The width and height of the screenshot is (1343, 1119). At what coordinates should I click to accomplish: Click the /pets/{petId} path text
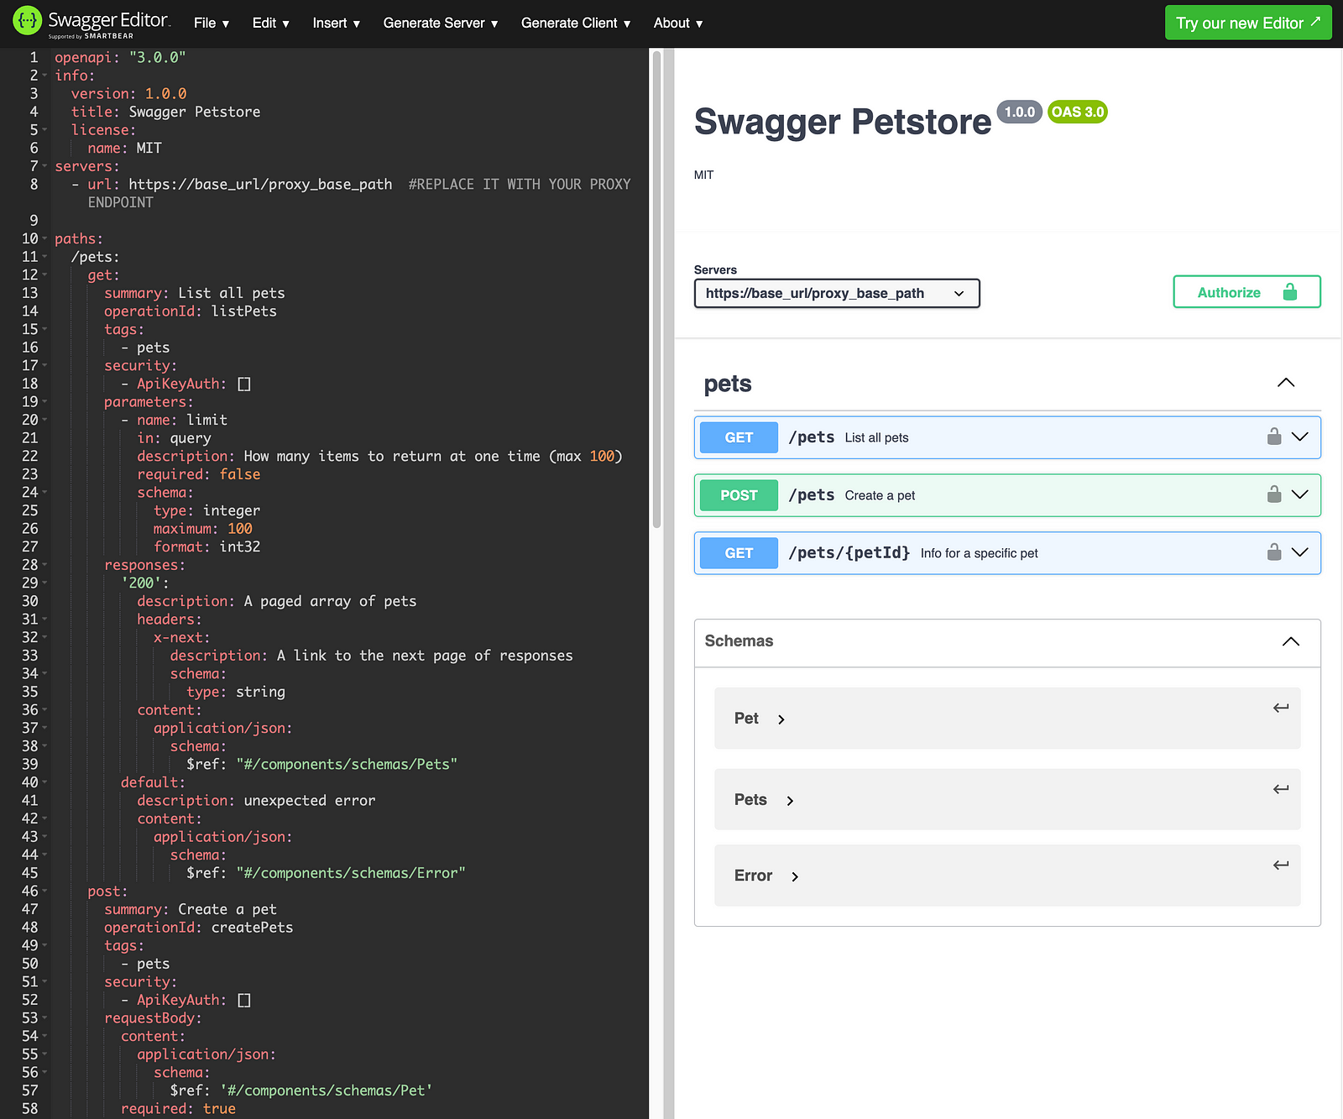click(x=849, y=552)
